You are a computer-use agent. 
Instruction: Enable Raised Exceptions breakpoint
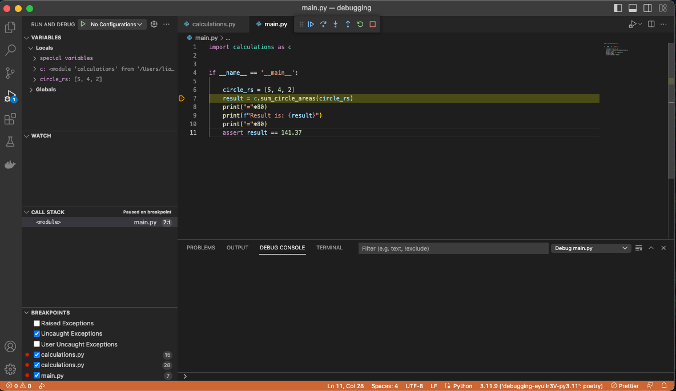click(x=37, y=323)
